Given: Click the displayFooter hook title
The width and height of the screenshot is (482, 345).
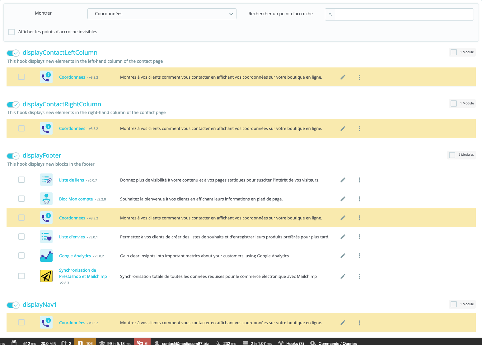Looking at the screenshot, I should tap(42, 155).
